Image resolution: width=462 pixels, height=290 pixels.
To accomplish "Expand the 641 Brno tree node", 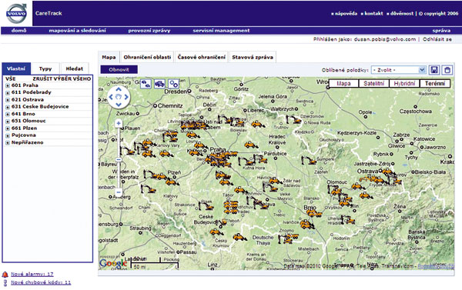I will pyautogui.click(x=8, y=114).
